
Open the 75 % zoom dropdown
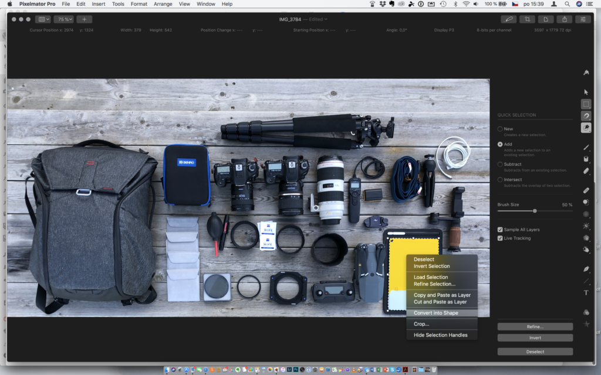(x=63, y=19)
